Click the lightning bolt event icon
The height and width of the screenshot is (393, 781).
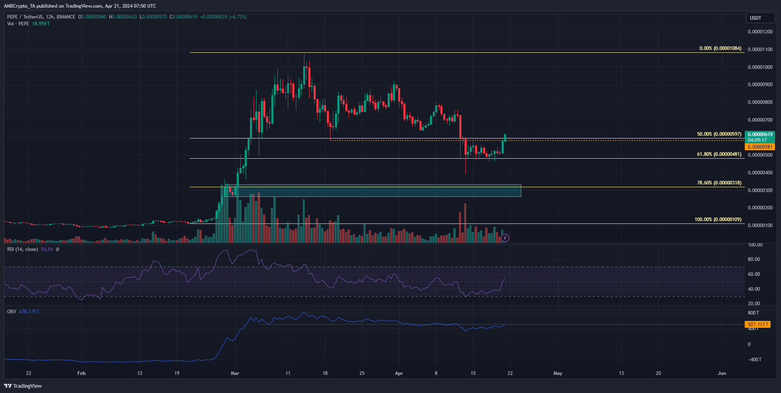coord(505,238)
